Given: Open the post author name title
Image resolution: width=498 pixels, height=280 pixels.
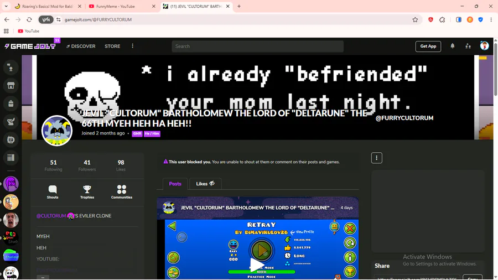Looking at the screenshot, I should (x=257, y=208).
